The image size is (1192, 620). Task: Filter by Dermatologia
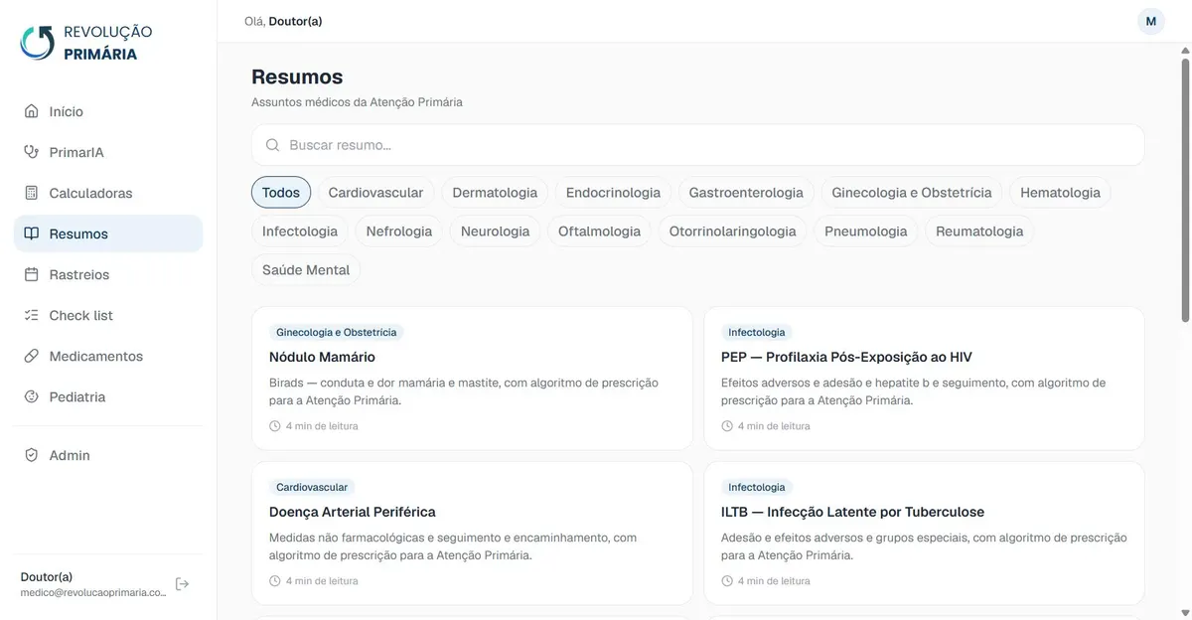click(x=495, y=193)
